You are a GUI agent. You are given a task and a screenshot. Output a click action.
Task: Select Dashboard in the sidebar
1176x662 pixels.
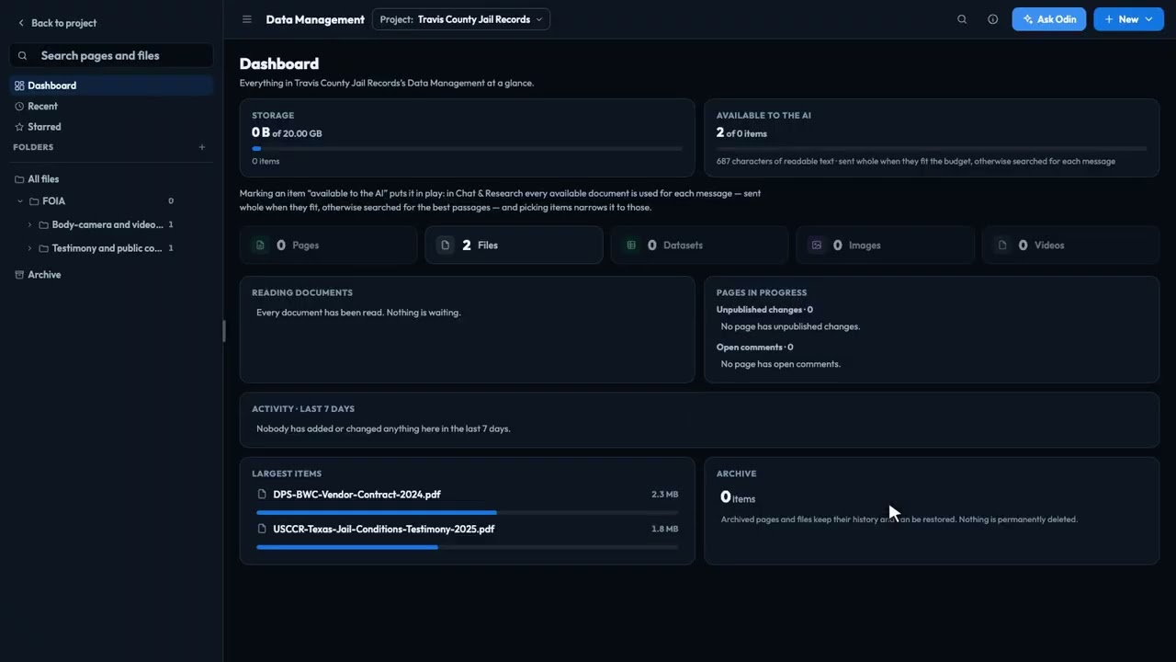click(111, 86)
